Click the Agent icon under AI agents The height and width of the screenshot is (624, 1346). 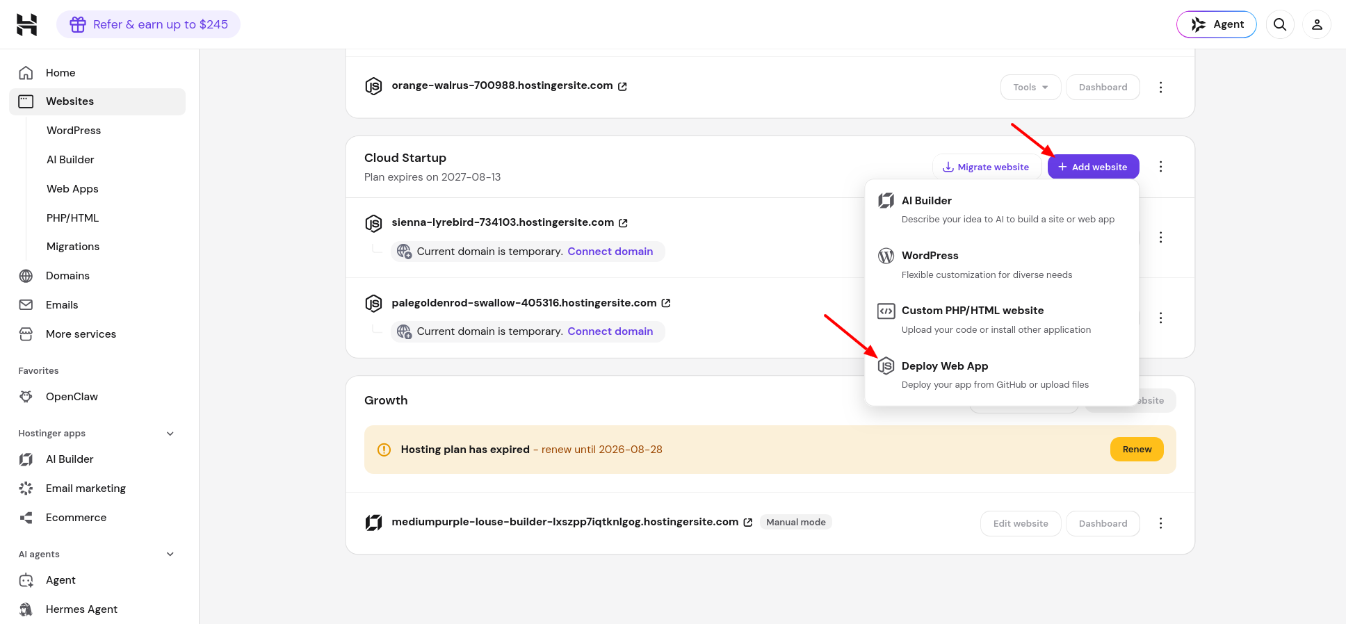coord(26,580)
